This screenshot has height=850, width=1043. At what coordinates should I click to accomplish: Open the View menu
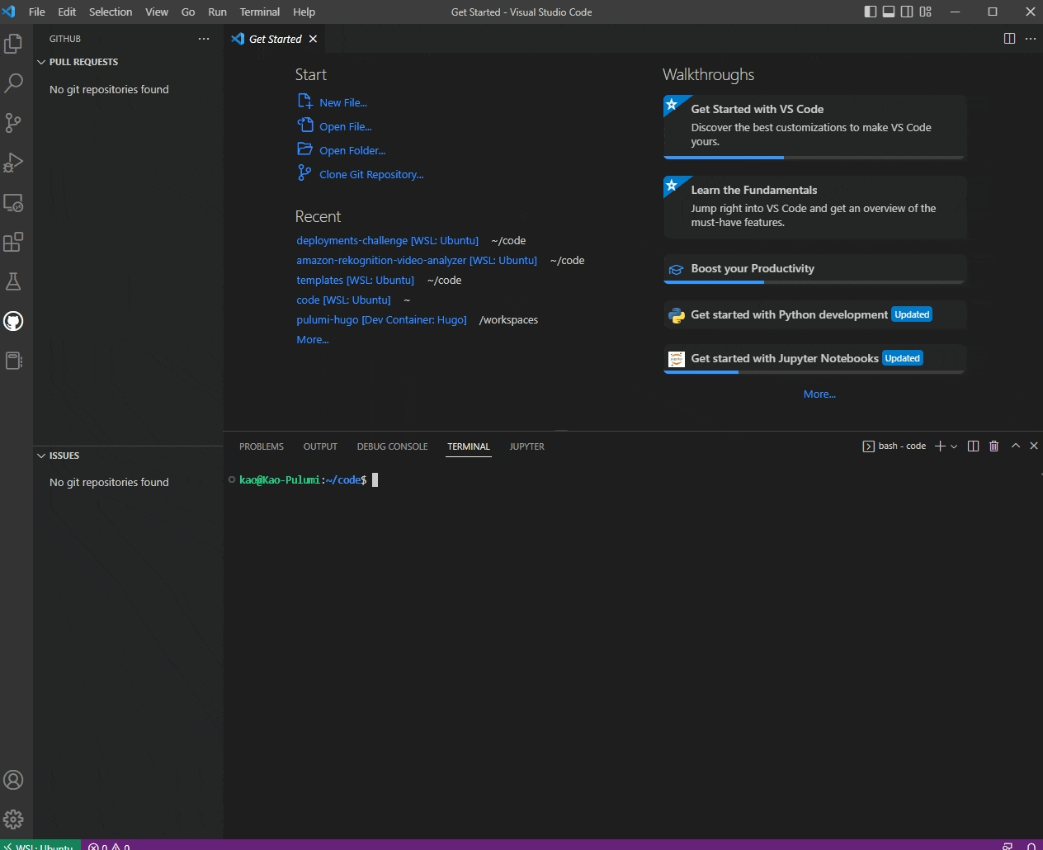point(157,12)
